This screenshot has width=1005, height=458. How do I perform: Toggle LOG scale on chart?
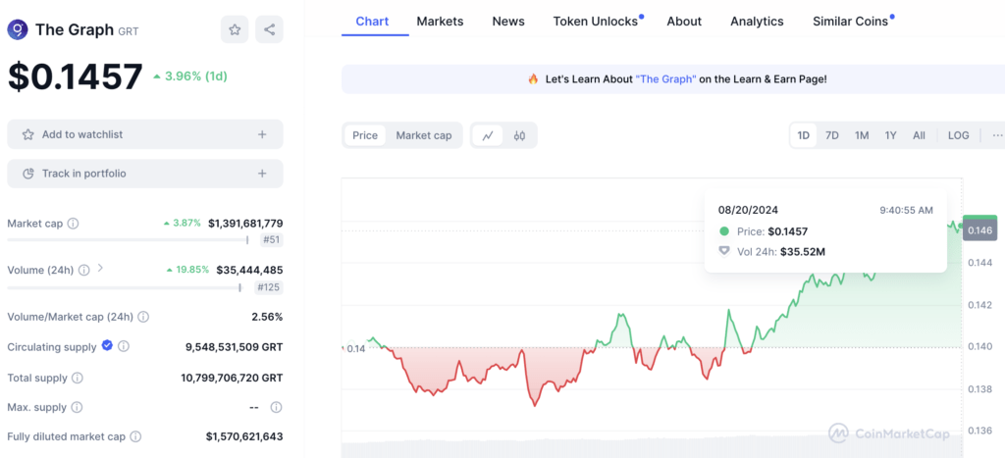tap(958, 135)
